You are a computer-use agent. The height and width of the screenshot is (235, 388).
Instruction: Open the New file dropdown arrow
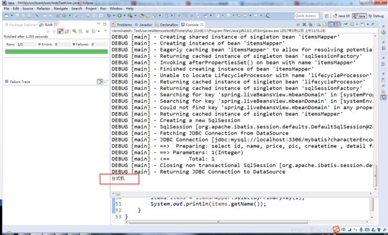click(x=12, y=16)
